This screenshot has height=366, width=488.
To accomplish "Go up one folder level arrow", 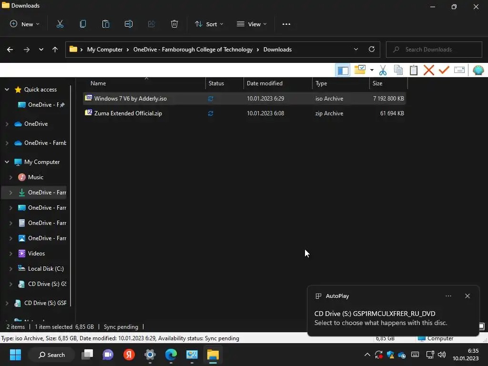I will click(x=55, y=50).
